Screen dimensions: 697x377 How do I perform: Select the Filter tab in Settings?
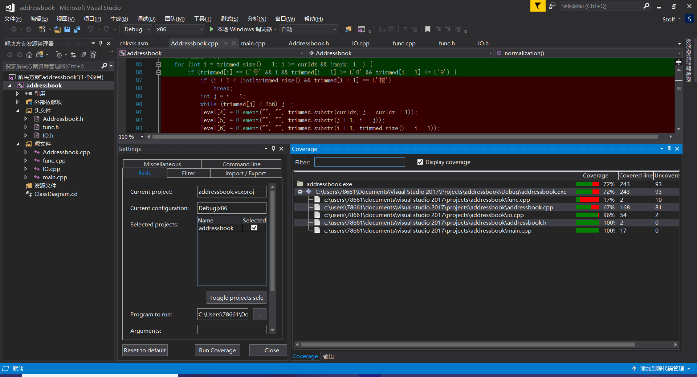point(188,173)
